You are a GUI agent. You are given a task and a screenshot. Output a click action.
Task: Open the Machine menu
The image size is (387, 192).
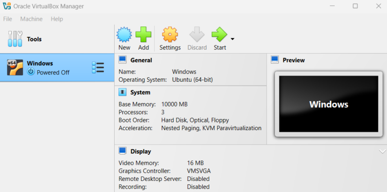coord(31,19)
